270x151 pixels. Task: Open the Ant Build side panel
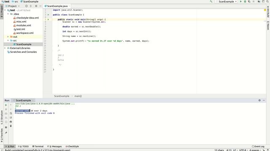click(268, 11)
